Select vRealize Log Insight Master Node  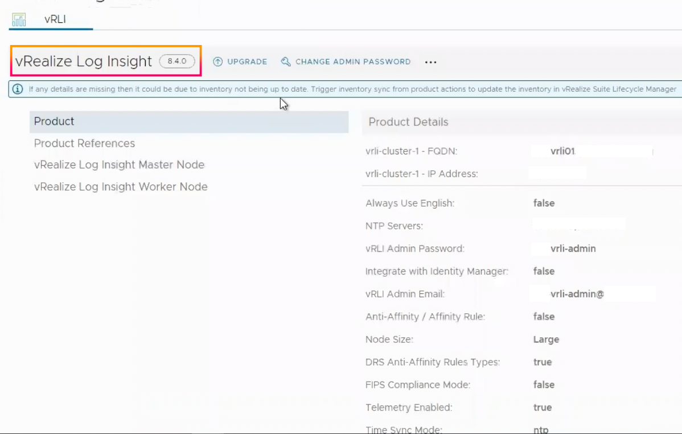coord(119,165)
